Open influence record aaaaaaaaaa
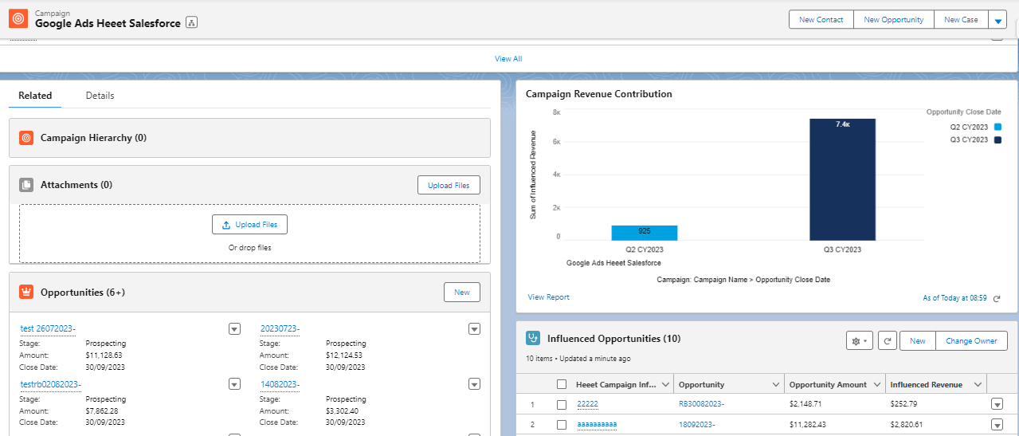The height and width of the screenshot is (436, 1019). (598, 424)
